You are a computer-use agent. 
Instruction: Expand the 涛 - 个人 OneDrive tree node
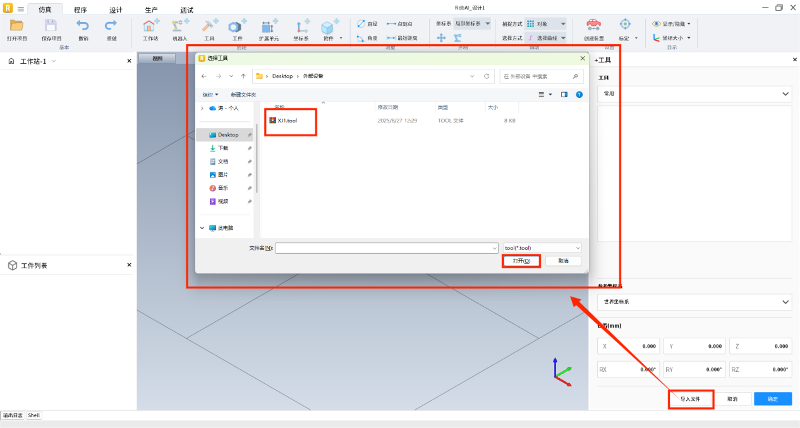[202, 109]
